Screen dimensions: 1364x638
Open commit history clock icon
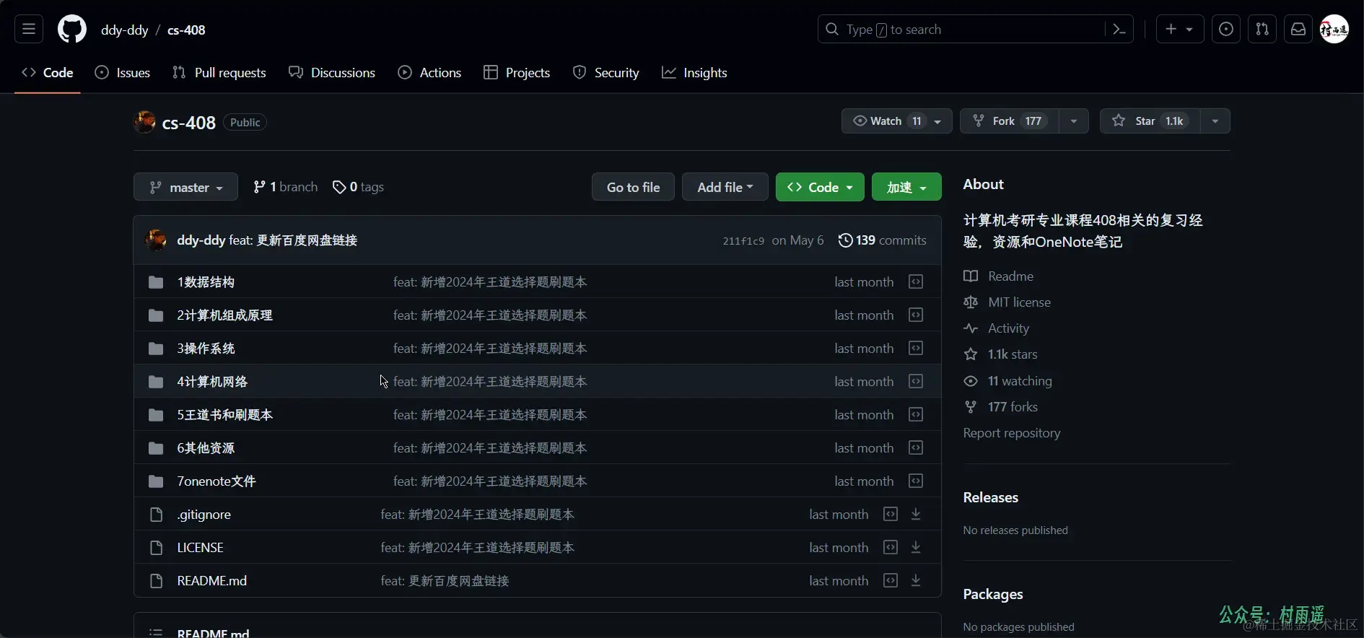[x=845, y=240]
